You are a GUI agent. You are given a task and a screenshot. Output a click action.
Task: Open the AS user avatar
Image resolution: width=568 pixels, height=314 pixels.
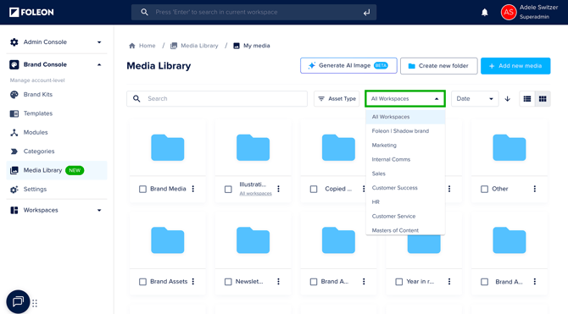pos(509,13)
